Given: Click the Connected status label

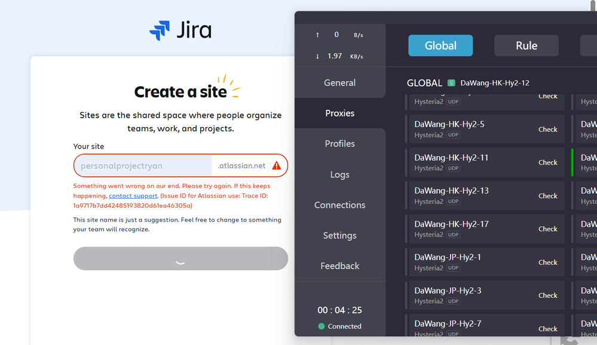Looking at the screenshot, I should 345,326.
